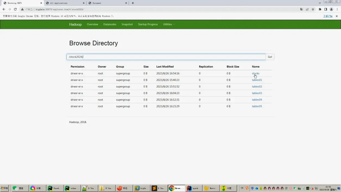Click the Last Modified column header

[x=165, y=67]
